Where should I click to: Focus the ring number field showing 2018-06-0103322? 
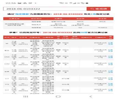(x=45, y=9)
